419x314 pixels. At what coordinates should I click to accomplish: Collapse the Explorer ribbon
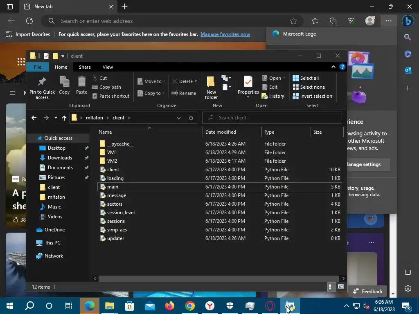(x=333, y=67)
